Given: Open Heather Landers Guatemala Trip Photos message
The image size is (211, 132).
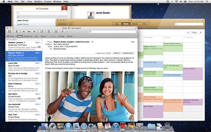Looking at the screenshot, I should (x=24, y=46).
